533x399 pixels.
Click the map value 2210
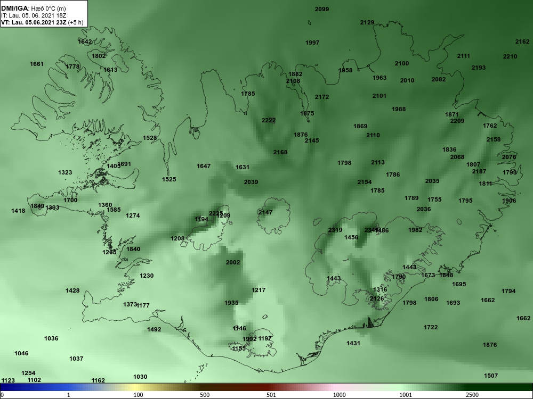[510, 56]
